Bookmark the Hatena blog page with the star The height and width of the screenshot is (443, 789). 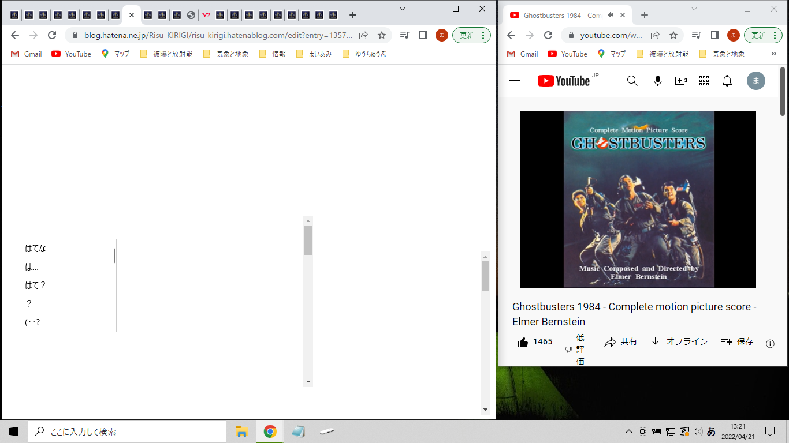pyautogui.click(x=382, y=35)
